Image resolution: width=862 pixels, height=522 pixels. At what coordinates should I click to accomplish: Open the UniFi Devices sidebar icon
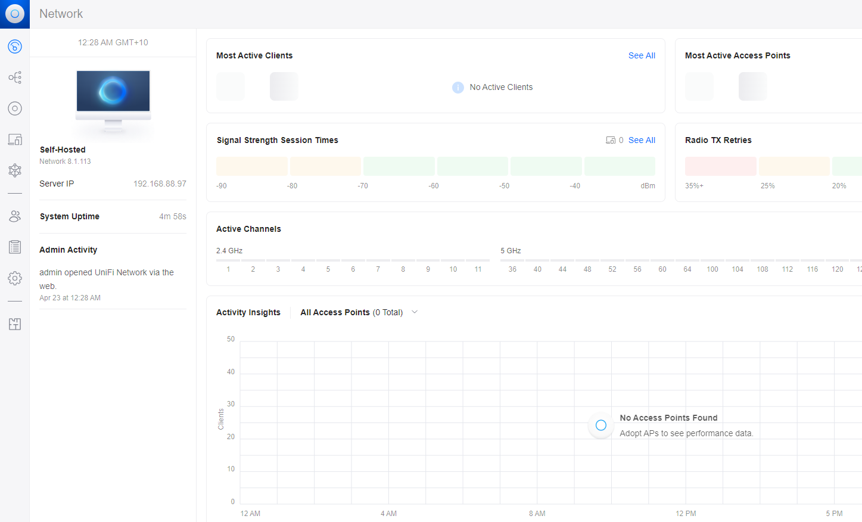pos(15,108)
